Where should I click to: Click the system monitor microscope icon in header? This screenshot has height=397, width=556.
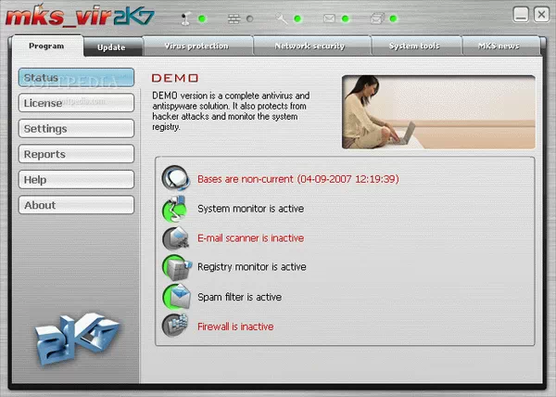185,19
